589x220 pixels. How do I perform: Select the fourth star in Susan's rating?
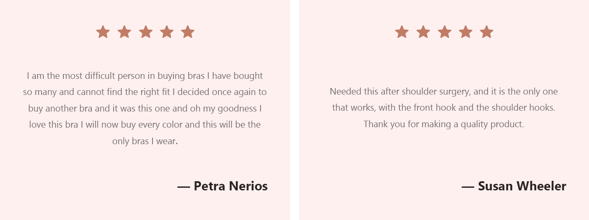click(x=465, y=32)
